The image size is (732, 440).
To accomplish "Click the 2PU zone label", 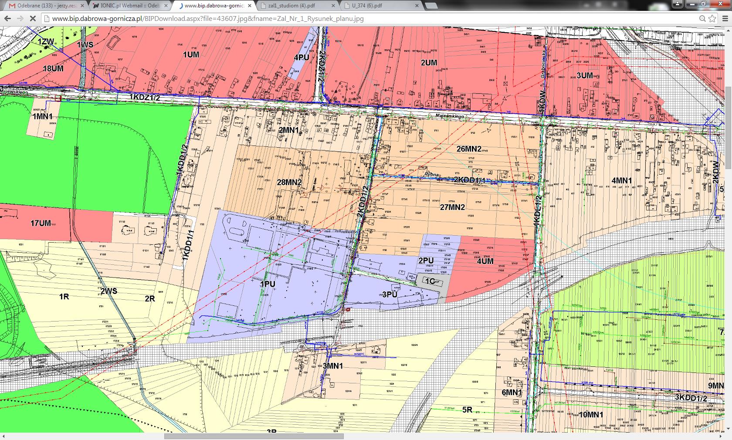I will point(426,261).
